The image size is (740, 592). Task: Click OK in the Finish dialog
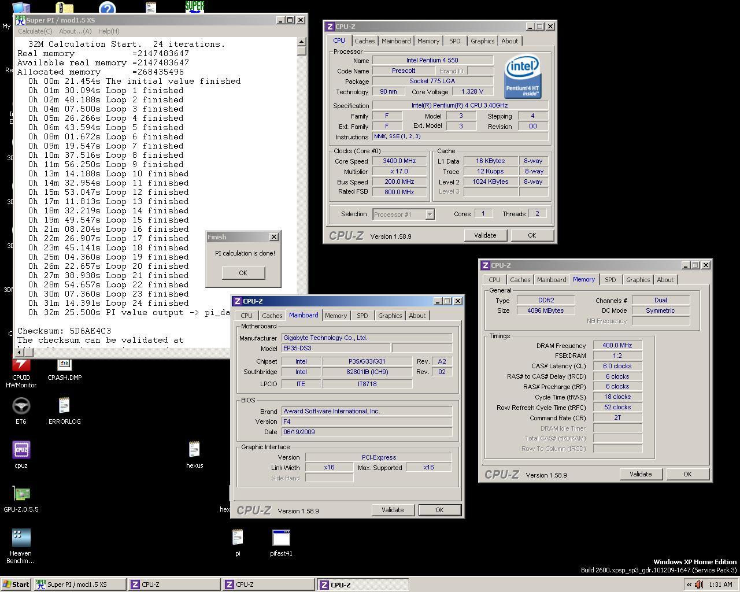click(x=243, y=273)
